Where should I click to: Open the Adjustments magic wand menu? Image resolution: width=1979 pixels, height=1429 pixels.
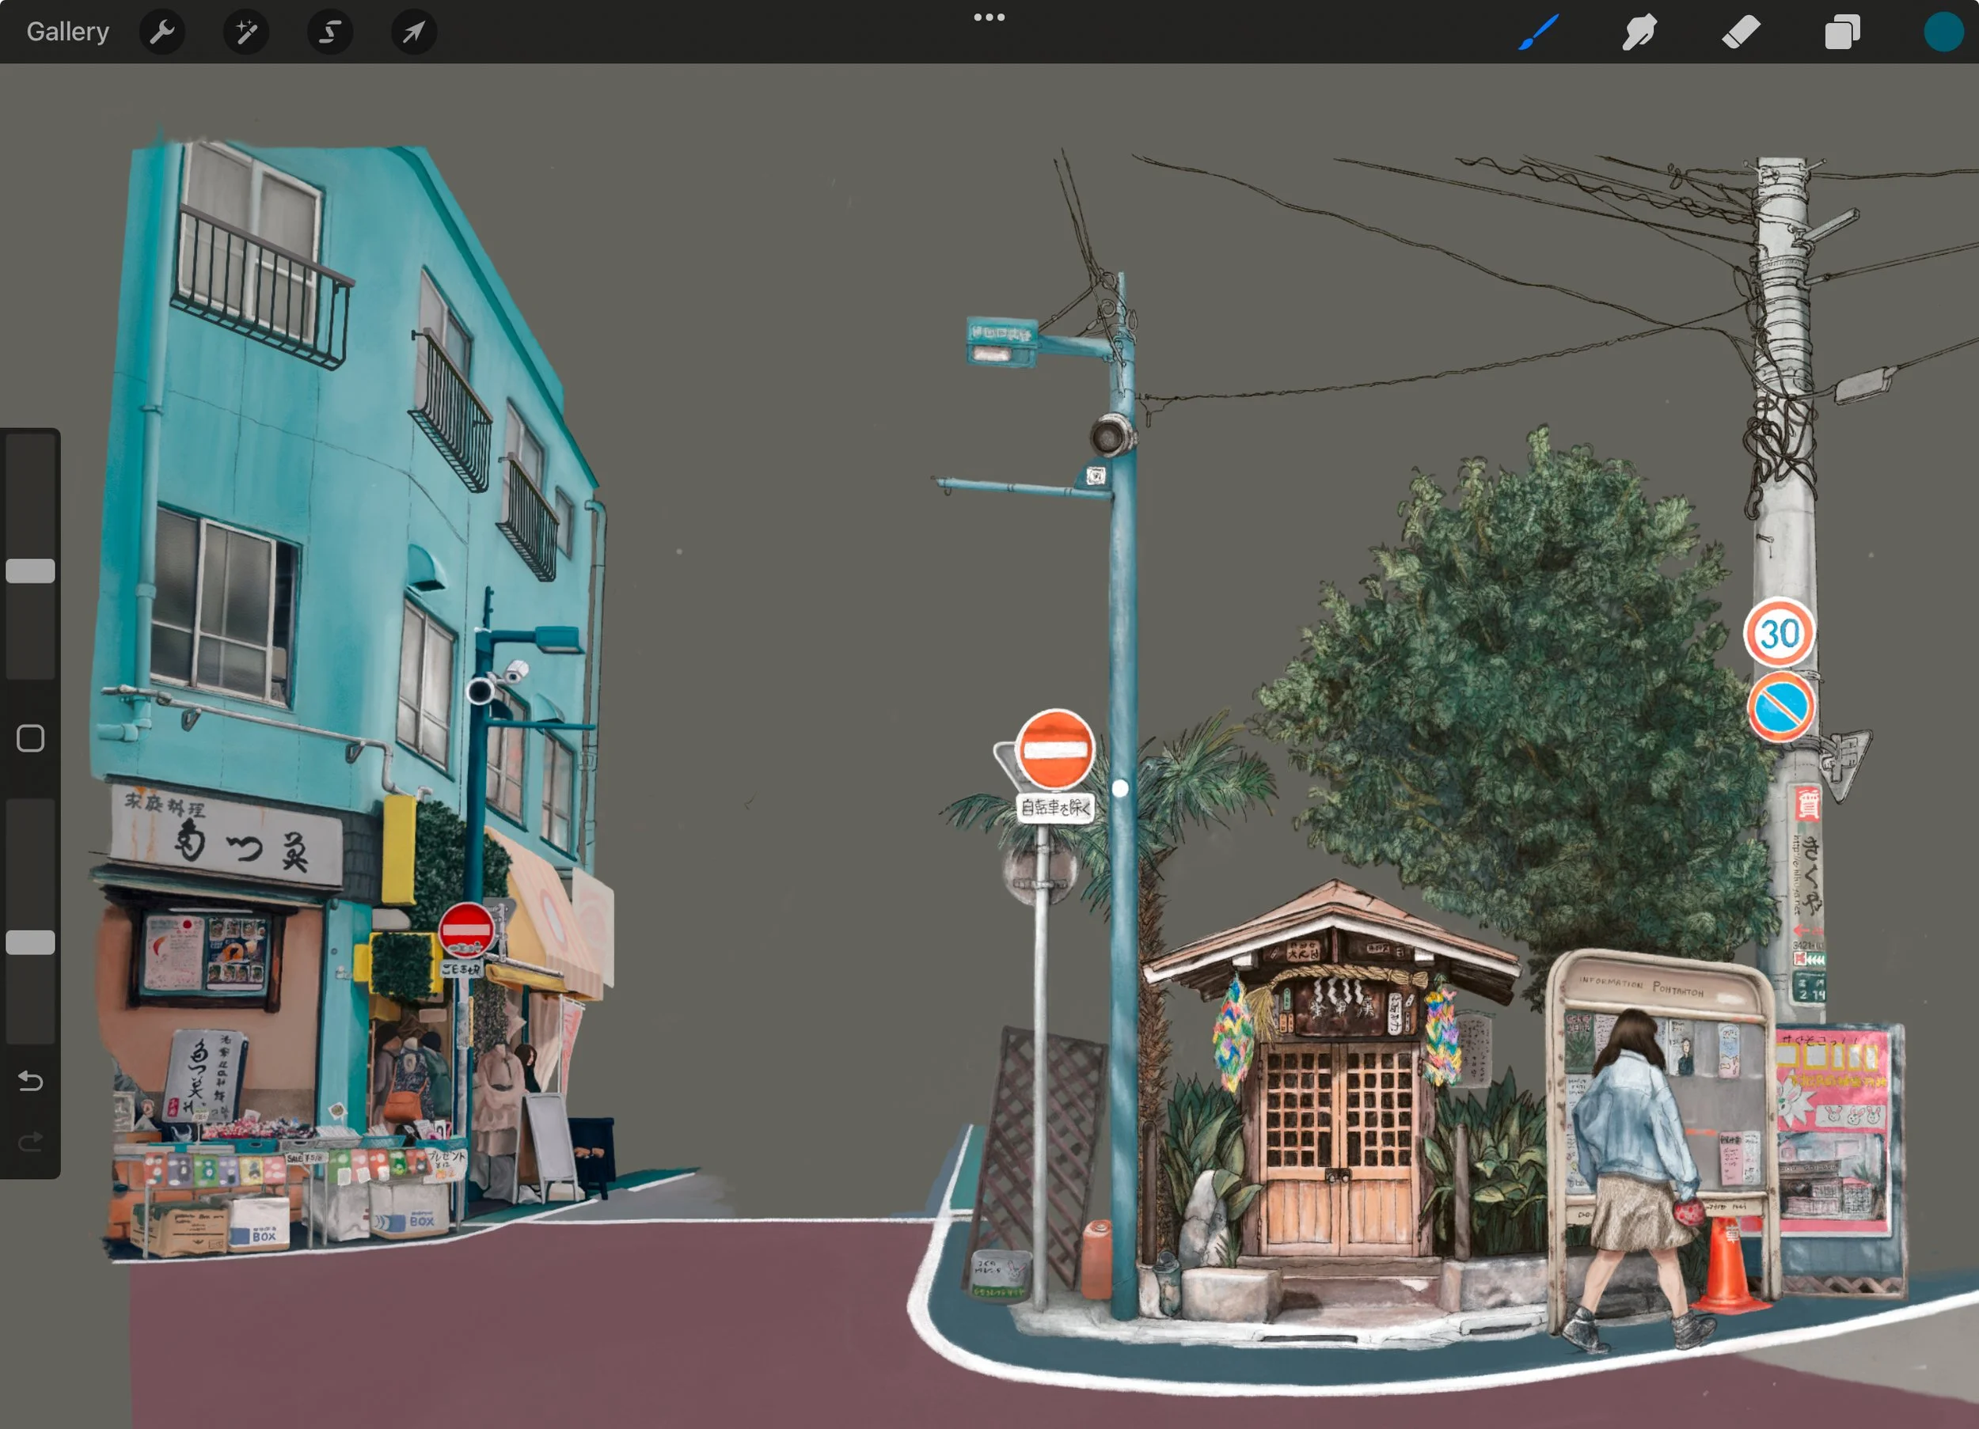(x=246, y=32)
